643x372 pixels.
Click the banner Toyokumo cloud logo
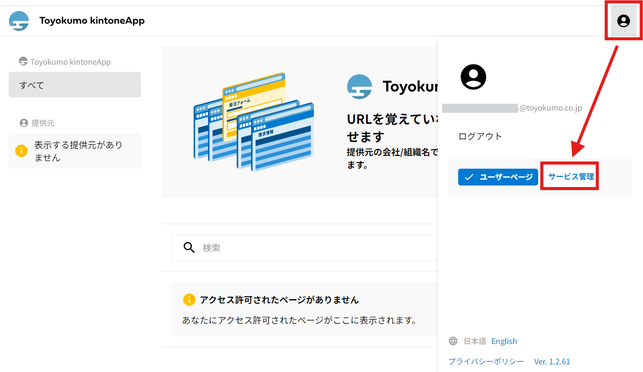(359, 87)
